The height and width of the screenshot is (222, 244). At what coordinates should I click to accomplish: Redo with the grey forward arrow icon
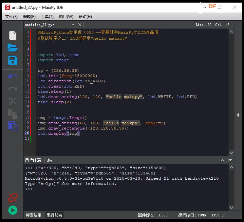[x=12, y=89]
